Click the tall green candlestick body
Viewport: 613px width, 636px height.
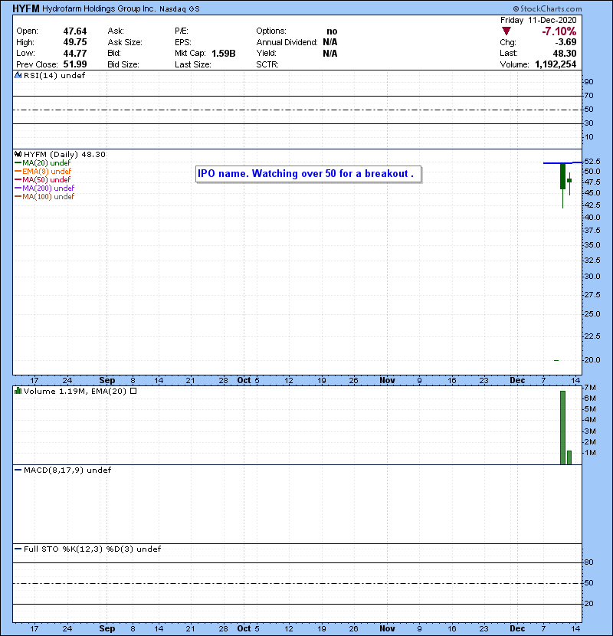click(x=562, y=176)
